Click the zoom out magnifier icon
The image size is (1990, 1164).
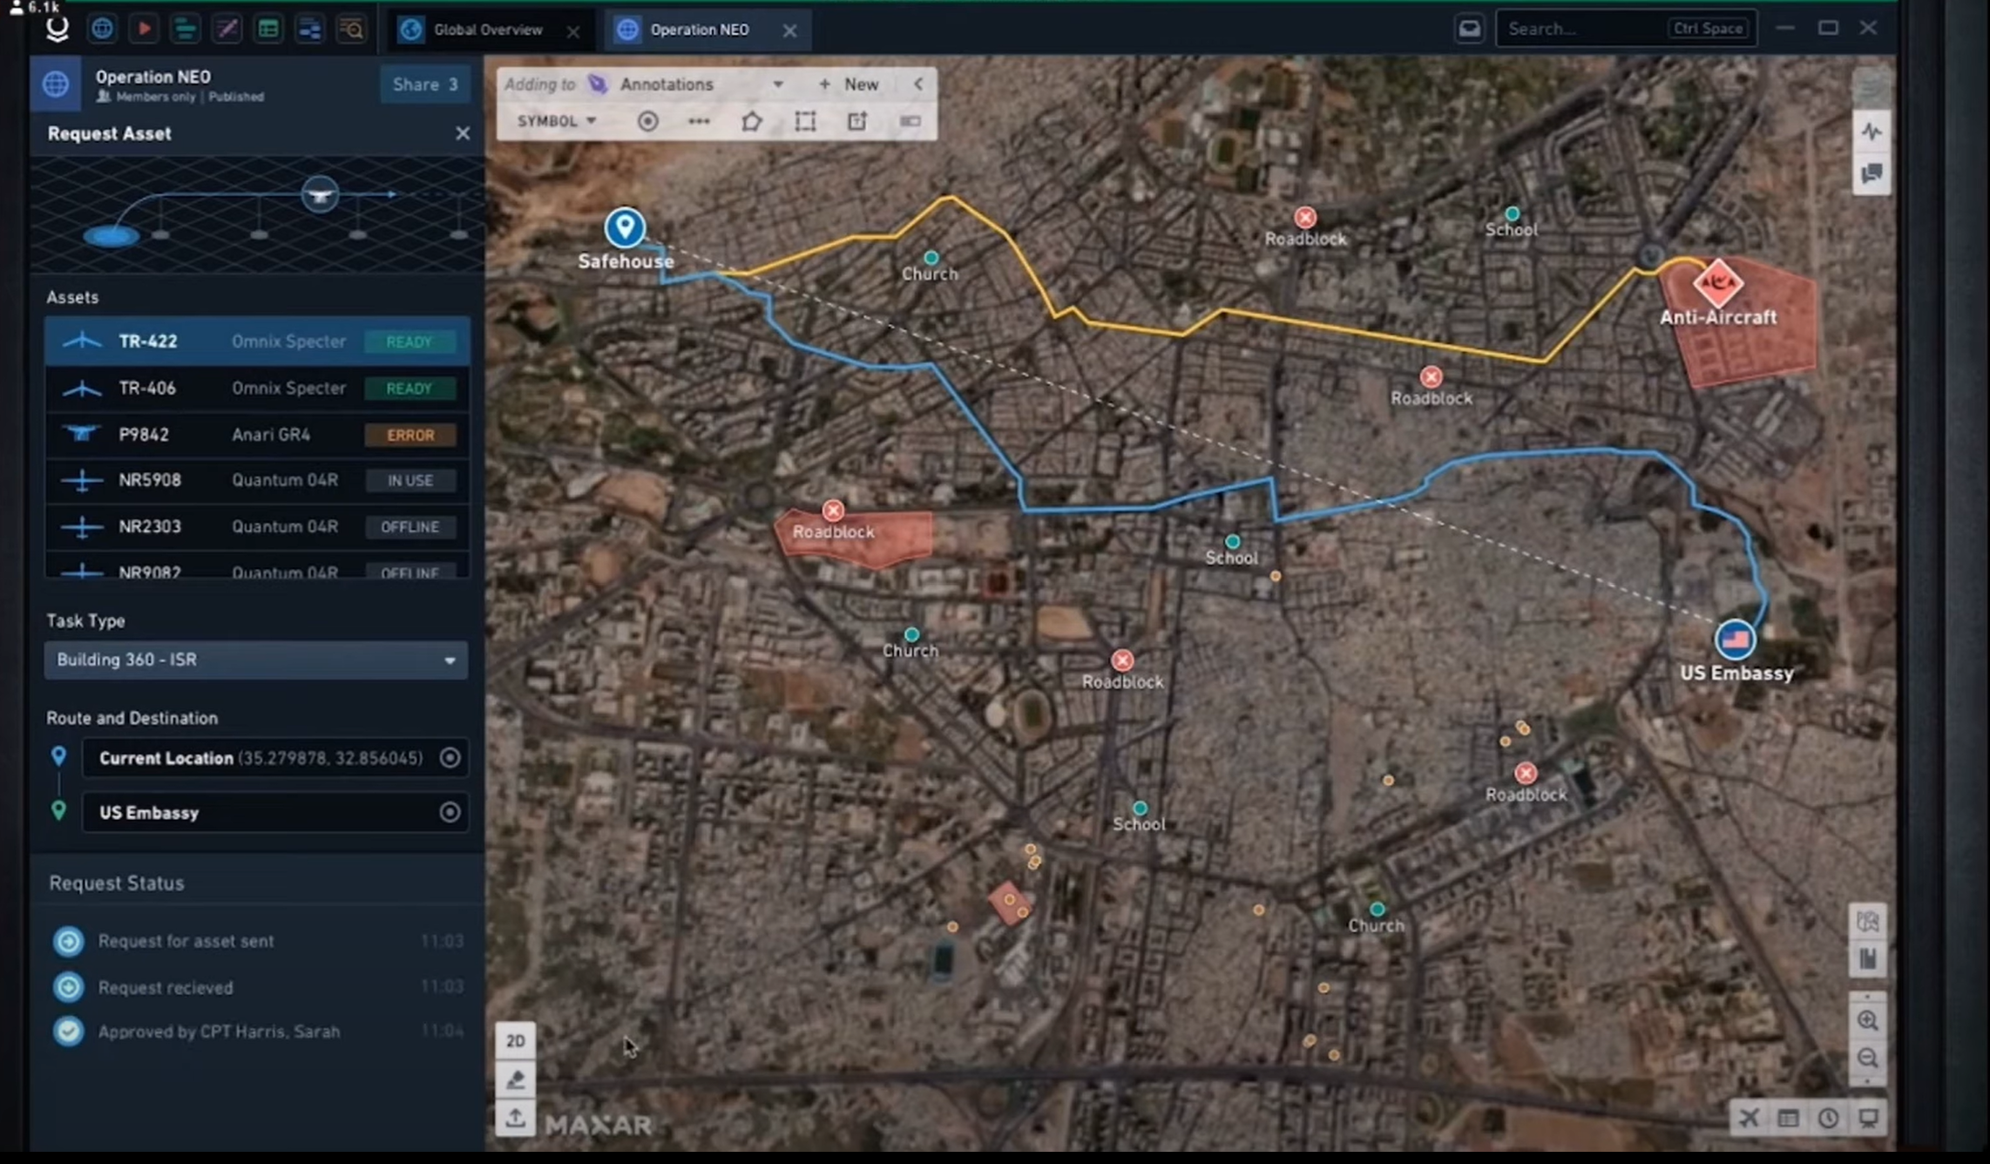click(1867, 1059)
